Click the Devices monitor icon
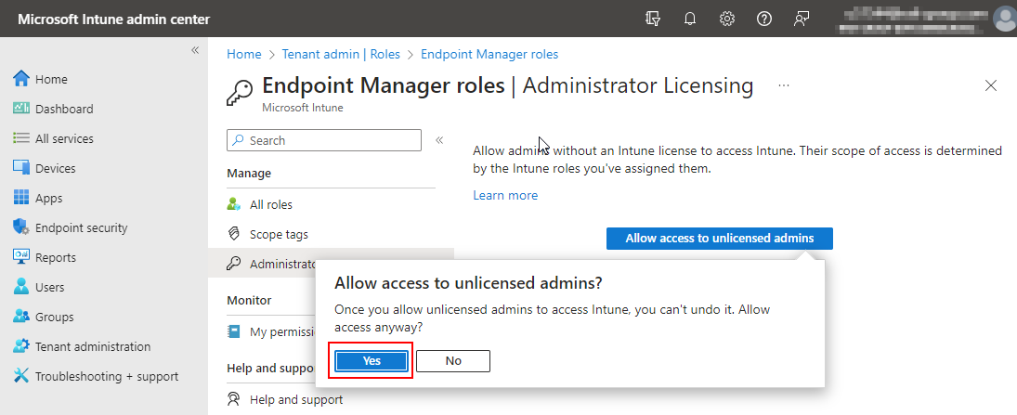The width and height of the screenshot is (1017, 415). click(21, 168)
